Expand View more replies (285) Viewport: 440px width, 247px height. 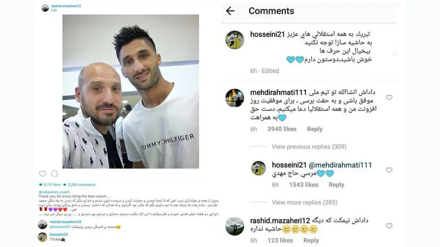304,202
